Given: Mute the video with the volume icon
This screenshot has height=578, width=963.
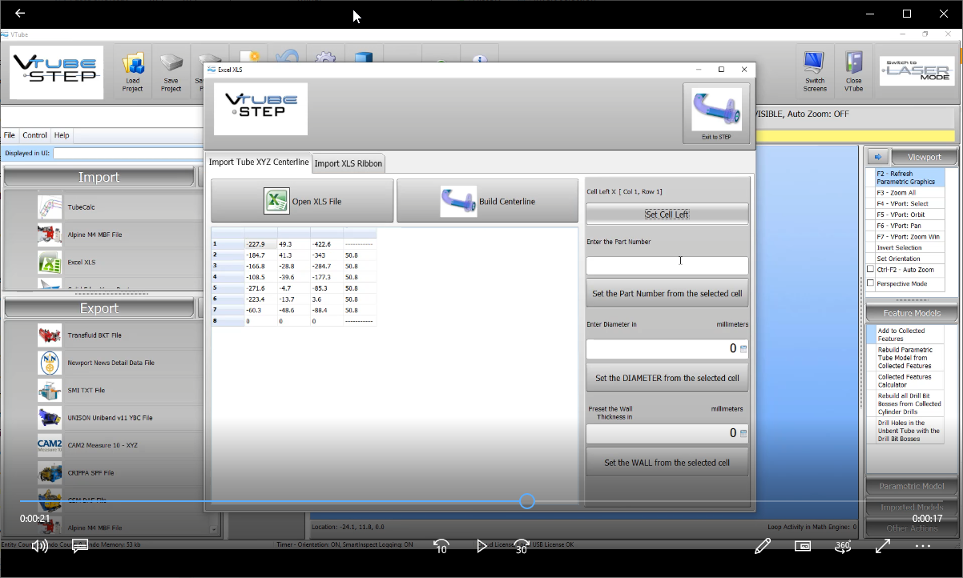Looking at the screenshot, I should 39,546.
